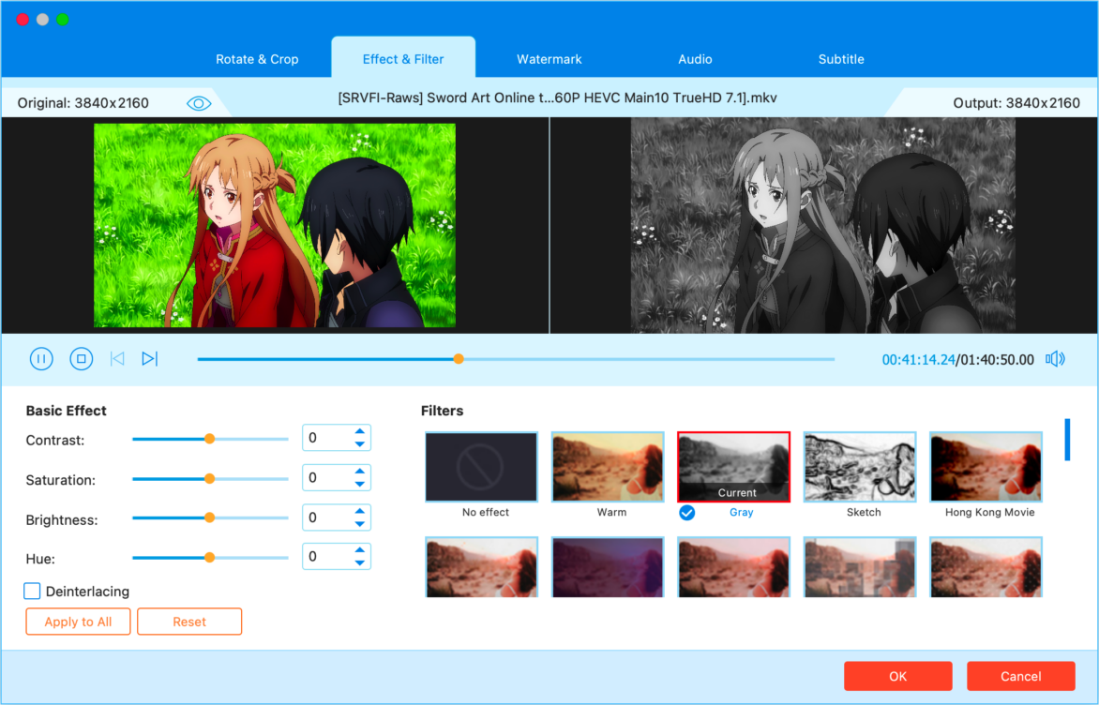
Task: Adjust the Brightness slider handle
Action: (x=209, y=517)
